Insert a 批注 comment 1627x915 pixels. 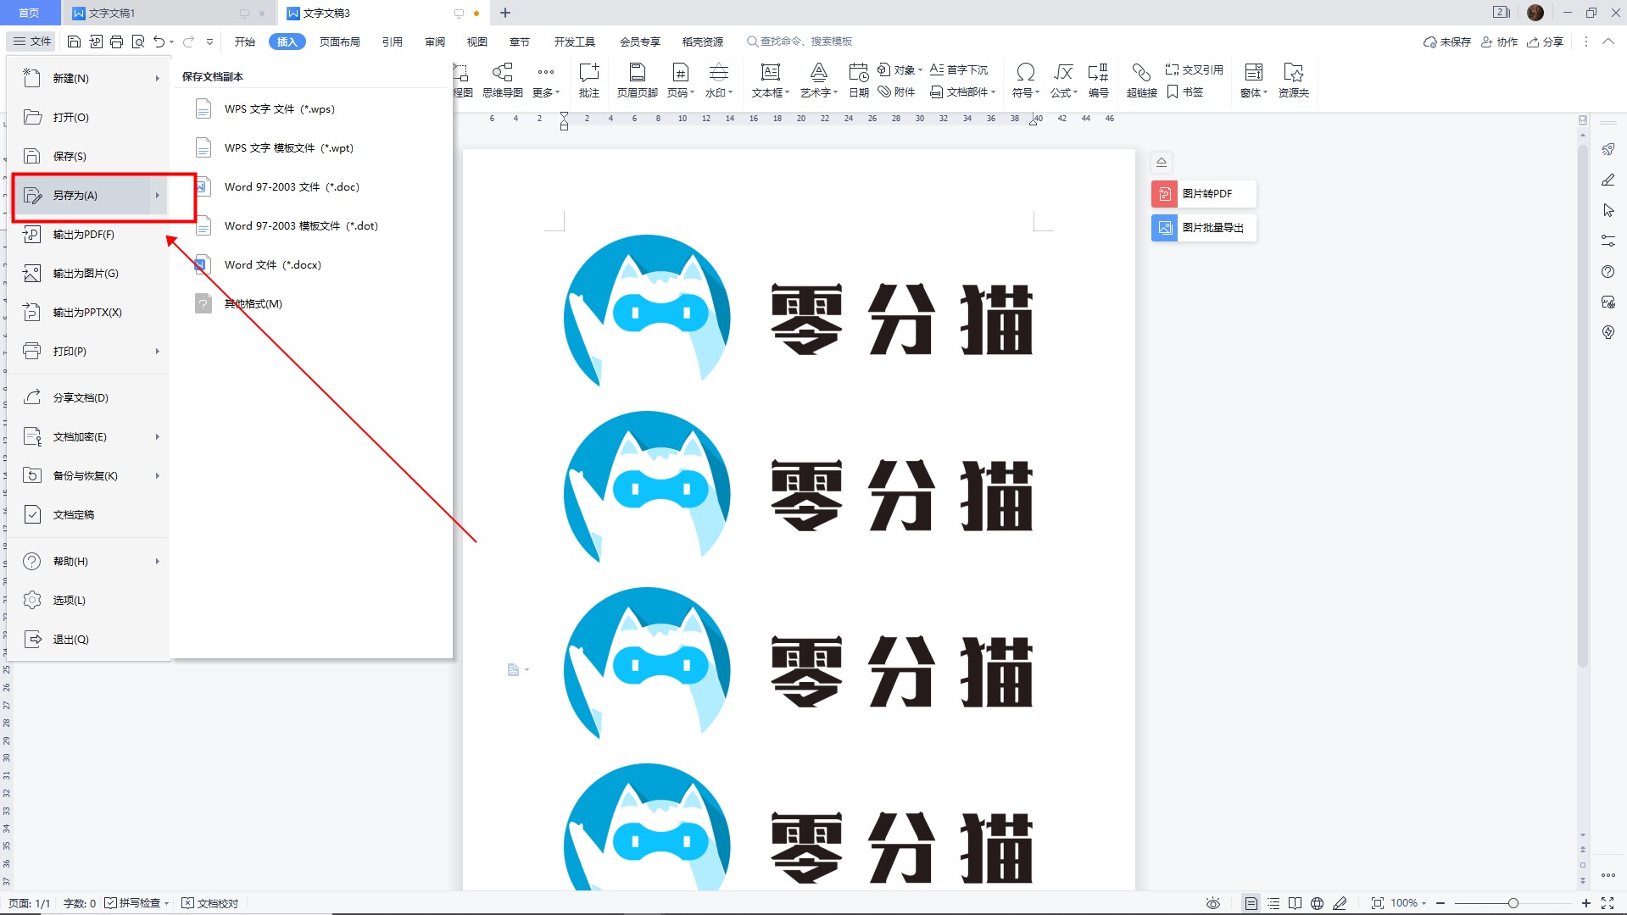point(588,80)
